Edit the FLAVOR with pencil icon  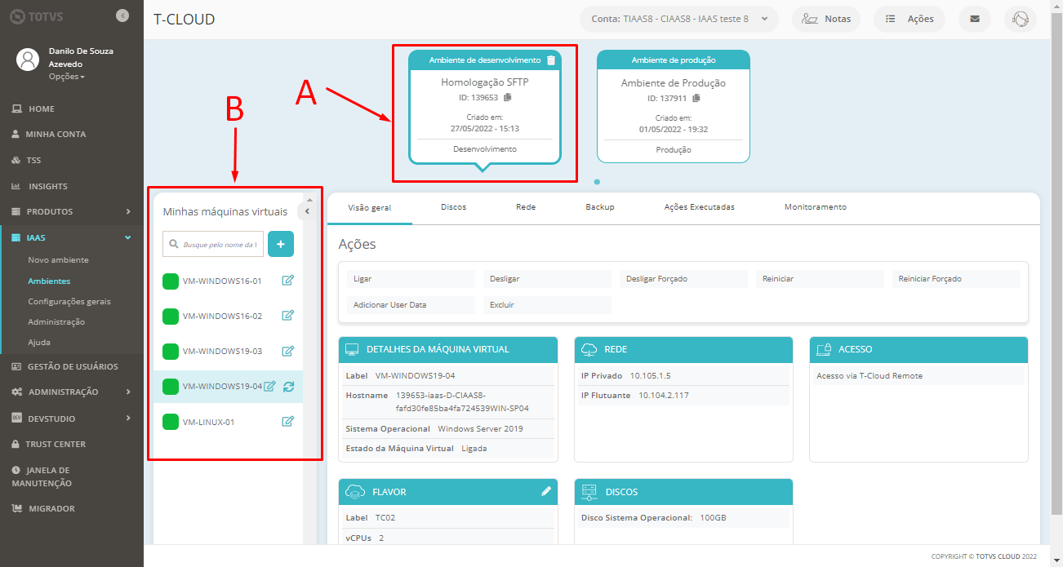(546, 491)
